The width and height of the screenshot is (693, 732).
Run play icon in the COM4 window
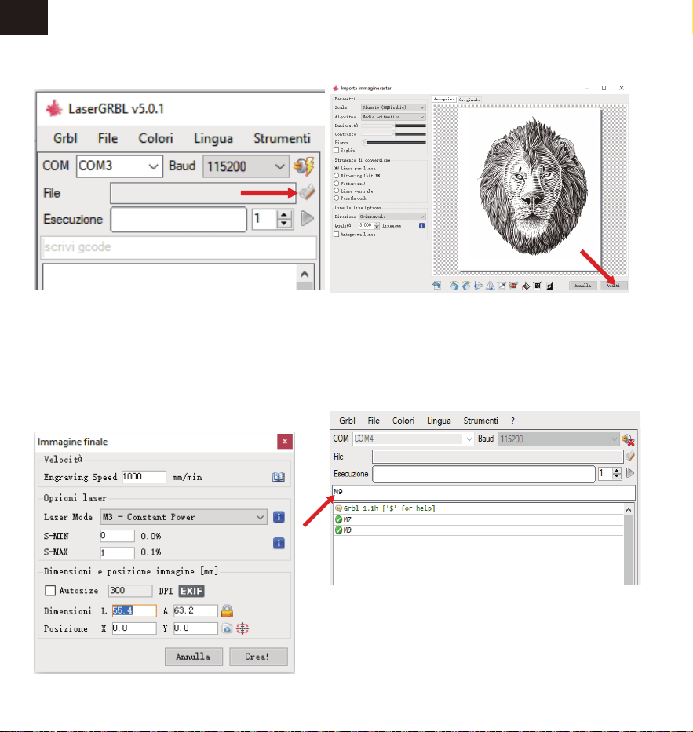coord(630,473)
